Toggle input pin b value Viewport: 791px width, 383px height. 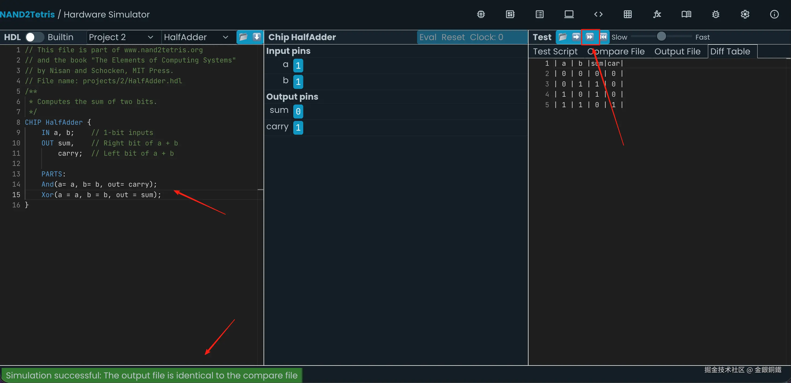[x=298, y=82]
